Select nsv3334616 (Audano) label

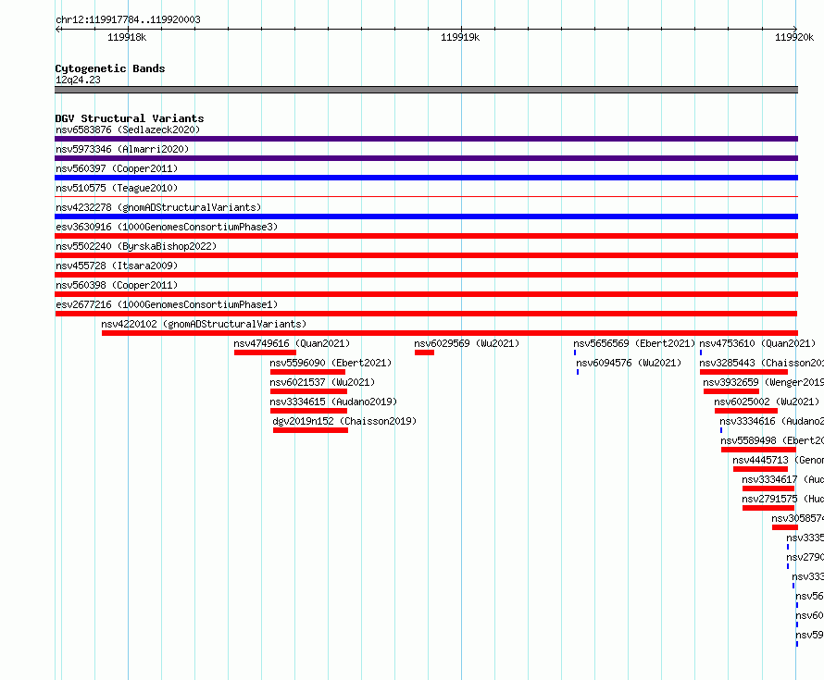[771, 421]
